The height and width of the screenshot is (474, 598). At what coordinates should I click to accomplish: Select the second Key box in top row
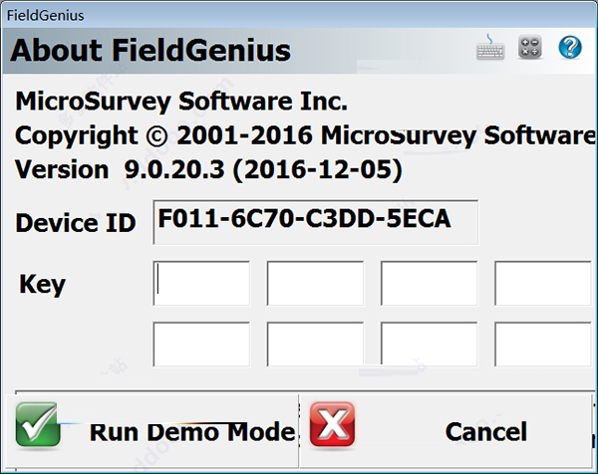[x=315, y=285]
